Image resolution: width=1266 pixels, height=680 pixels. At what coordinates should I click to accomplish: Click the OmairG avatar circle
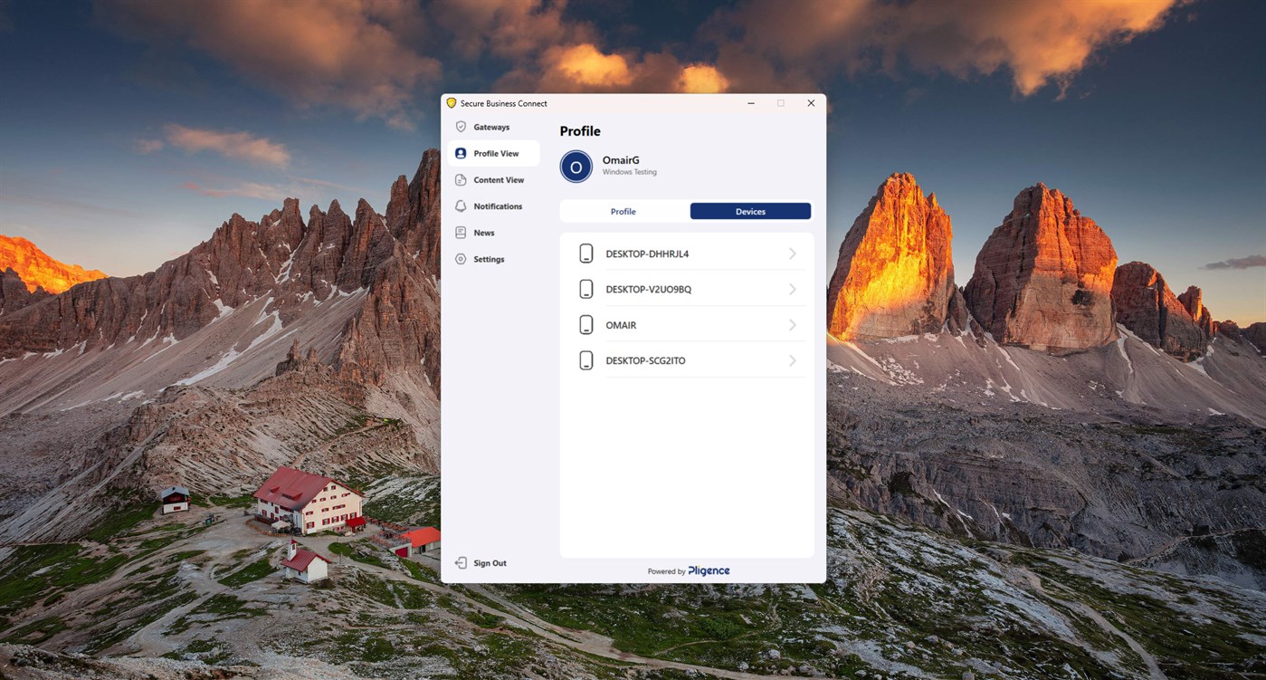click(x=576, y=167)
